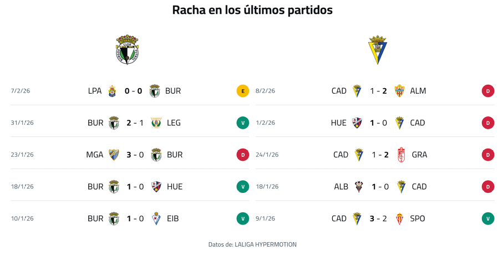Open the CAD 3-2 SPO match score
This screenshot has width=503, height=255.
379,218
